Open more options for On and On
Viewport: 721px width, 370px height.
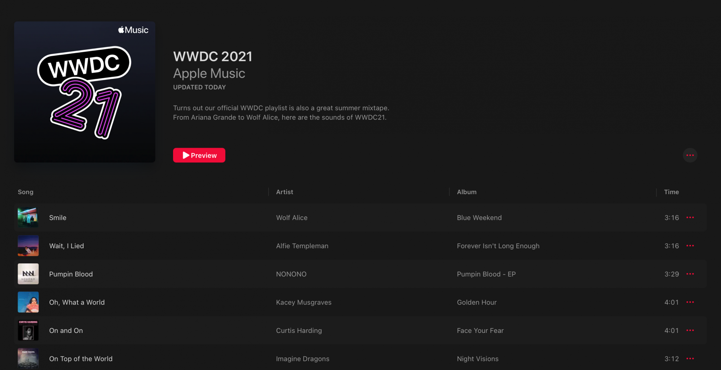[690, 330]
